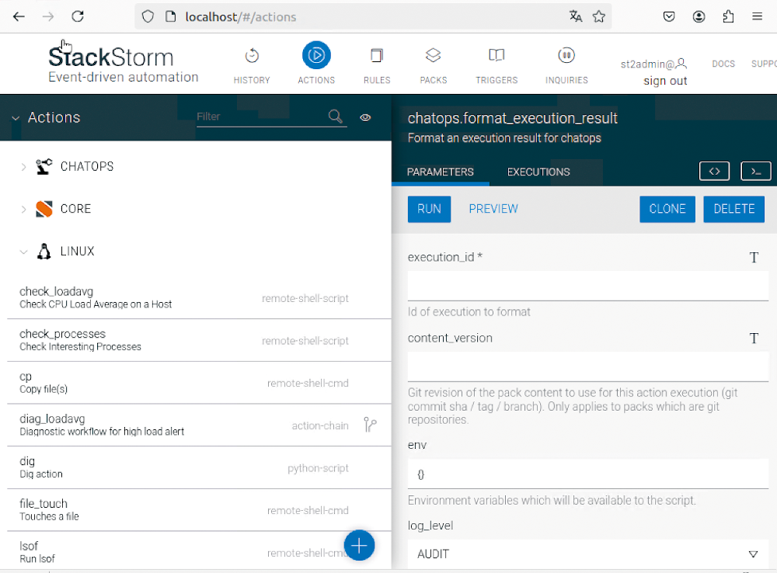Toggle text mode for execution_id field
The width and height of the screenshot is (777, 573).
[754, 258]
